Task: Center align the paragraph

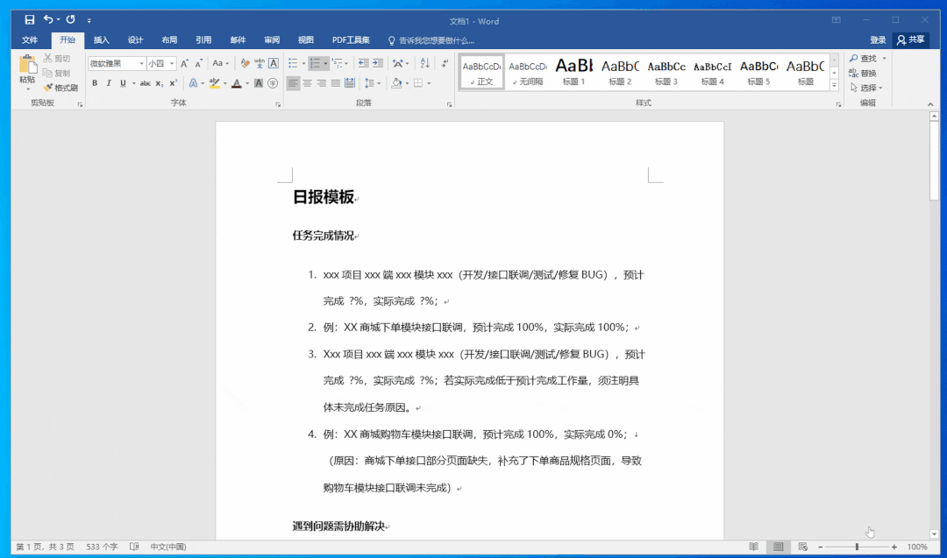Action: click(x=307, y=83)
